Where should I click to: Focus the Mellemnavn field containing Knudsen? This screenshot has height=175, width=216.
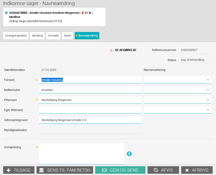coord(90,90)
